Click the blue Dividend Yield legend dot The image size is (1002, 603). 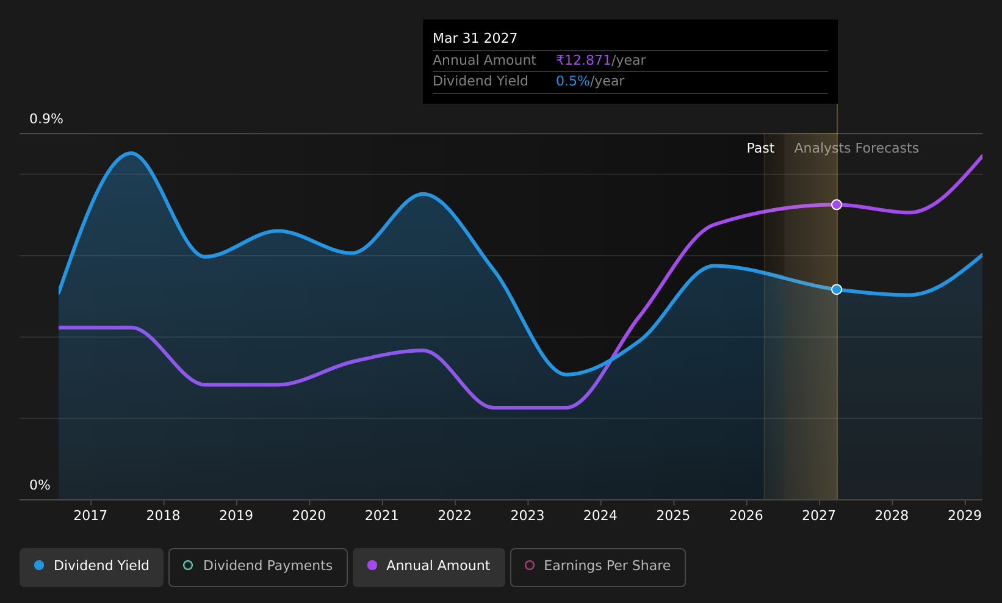pos(39,565)
